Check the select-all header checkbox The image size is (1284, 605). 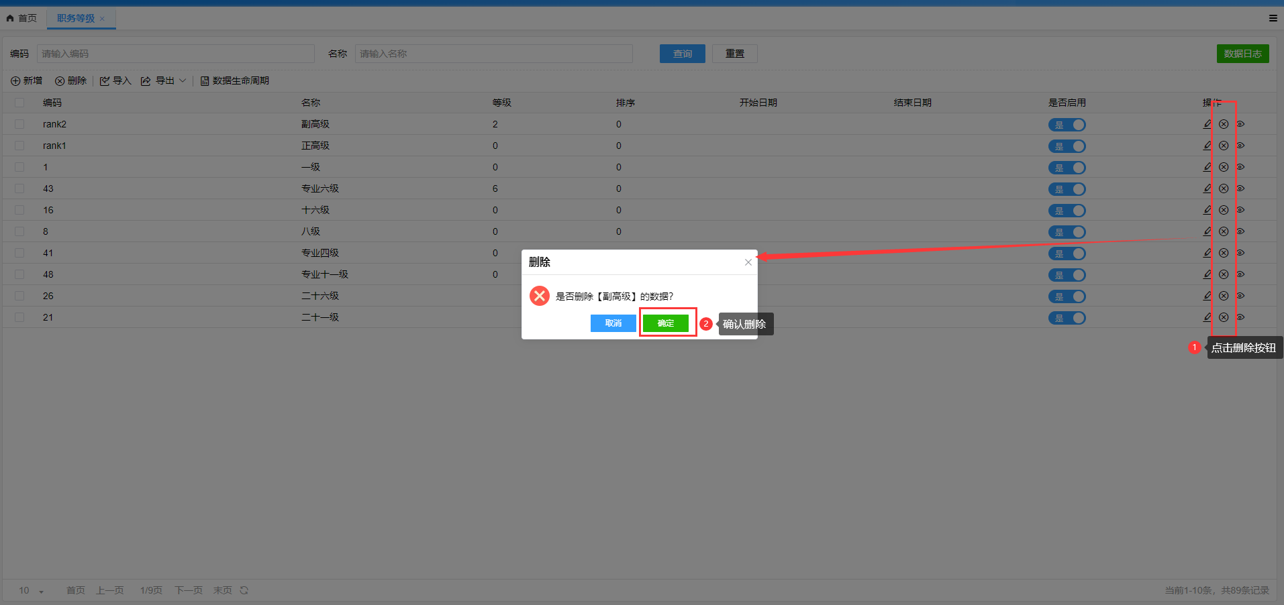pyautogui.click(x=19, y=103)
